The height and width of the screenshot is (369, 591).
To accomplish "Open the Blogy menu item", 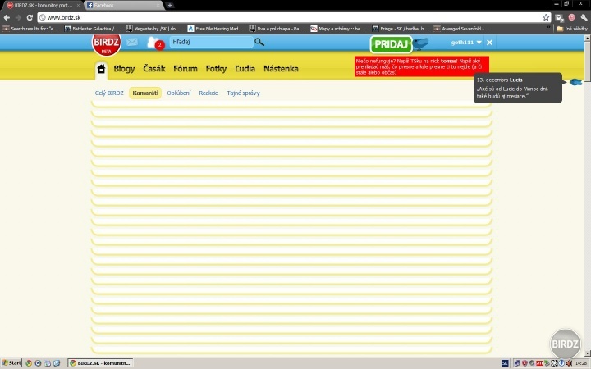I will [x=124, y=69].
